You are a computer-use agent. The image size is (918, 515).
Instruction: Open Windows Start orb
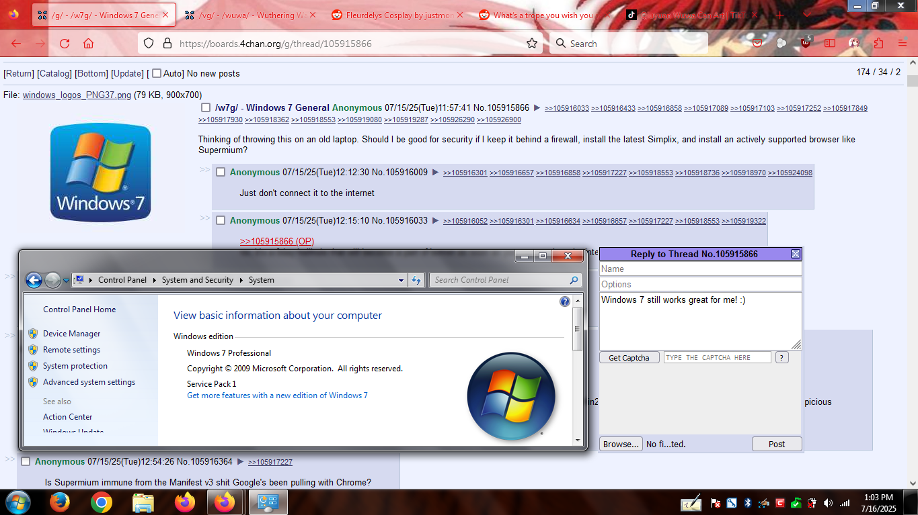(17, 502)
